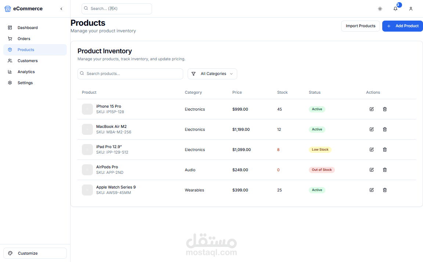Collapse the sidebar with the chevron arrow
423x262 pixels.
(62, 9)
